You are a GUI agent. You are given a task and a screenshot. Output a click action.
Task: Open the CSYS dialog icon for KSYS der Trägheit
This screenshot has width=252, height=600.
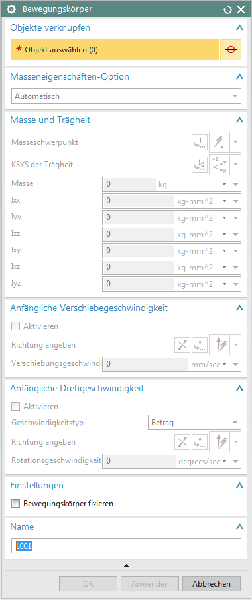click(x=199, y=165)
